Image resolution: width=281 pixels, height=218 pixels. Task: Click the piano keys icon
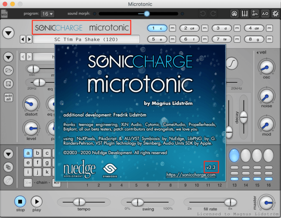[x=244, y=14]
